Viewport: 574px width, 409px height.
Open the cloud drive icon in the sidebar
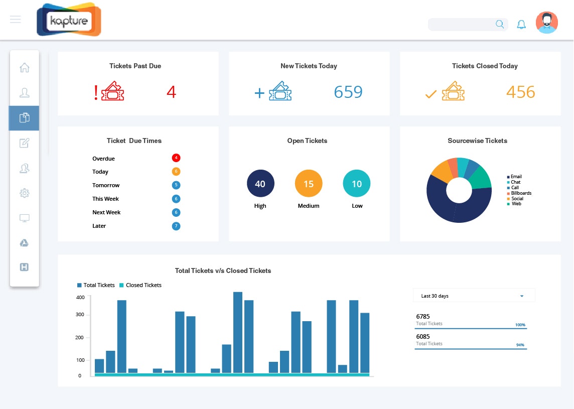pos(24,242)
